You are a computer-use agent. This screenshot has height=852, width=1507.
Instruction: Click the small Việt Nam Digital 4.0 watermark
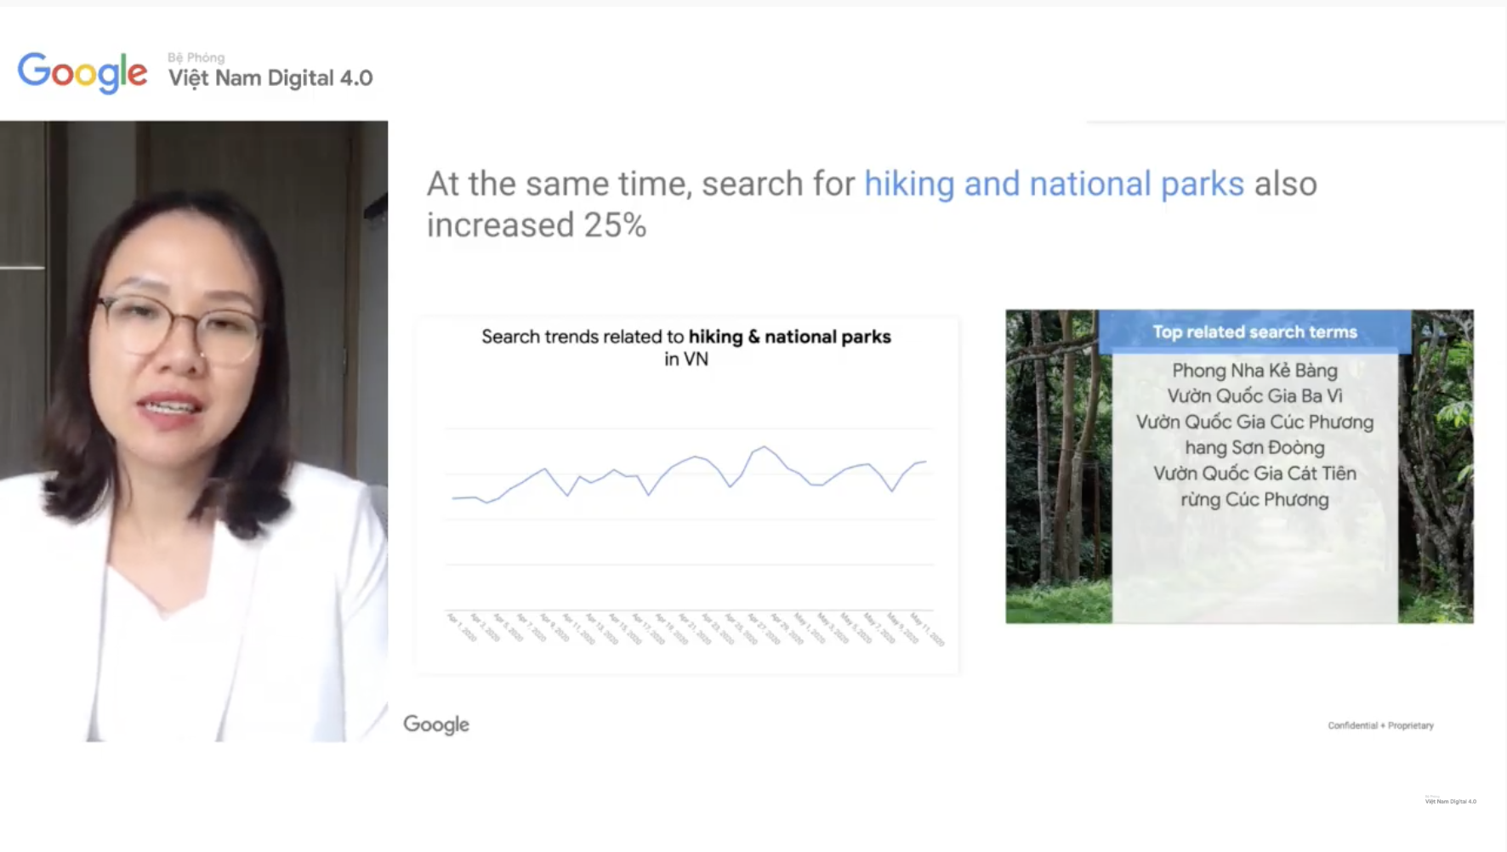1450,800
